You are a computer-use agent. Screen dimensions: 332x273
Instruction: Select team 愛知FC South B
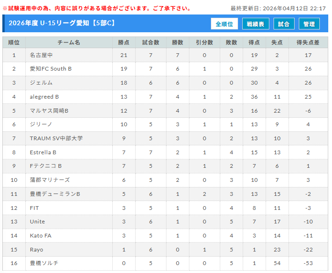pos(51,69)
